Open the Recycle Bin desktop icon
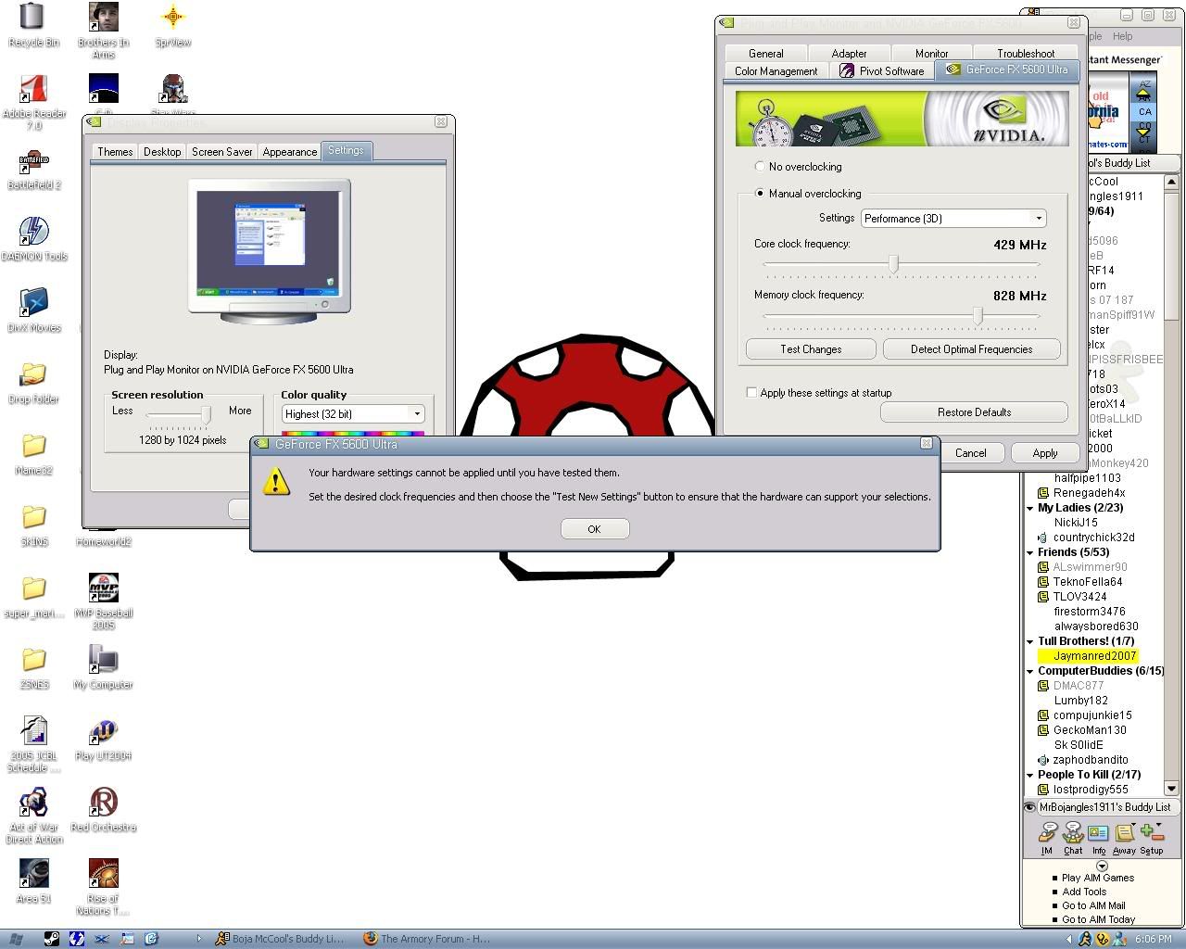The width and height of the screenshot is (1186, 949). (32, 24)
